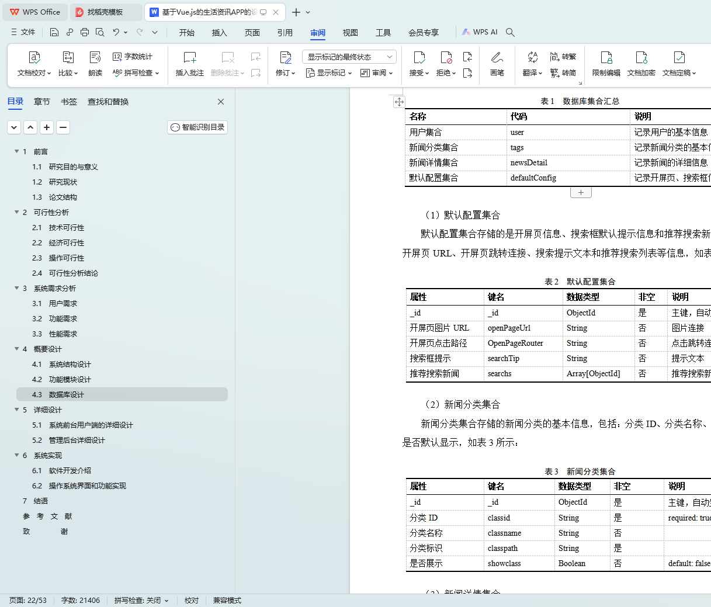Screen dimensions: 711x607
Task: Switch to the 视图 ribbon tab
Action: pyautogui.click(x=351, y=33)
